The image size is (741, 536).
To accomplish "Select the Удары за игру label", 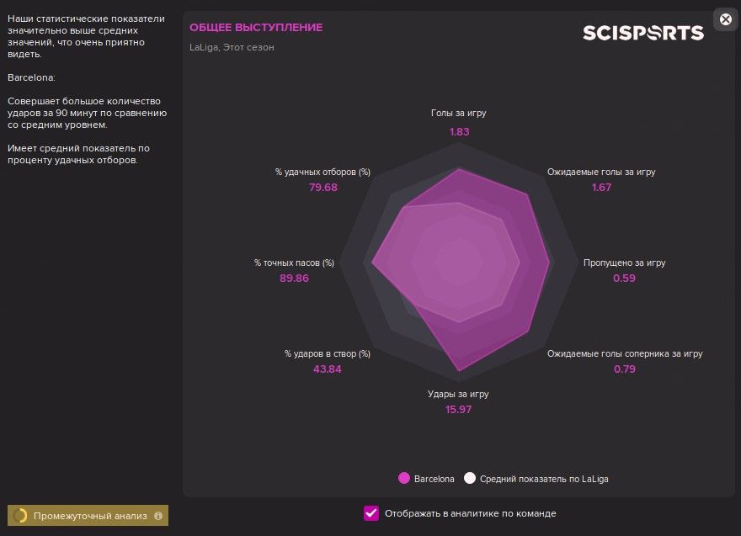I will [458, 394].
